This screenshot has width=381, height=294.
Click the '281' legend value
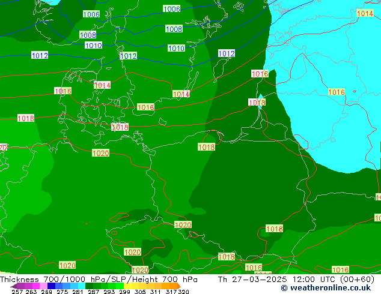click(x=78, y=292)
